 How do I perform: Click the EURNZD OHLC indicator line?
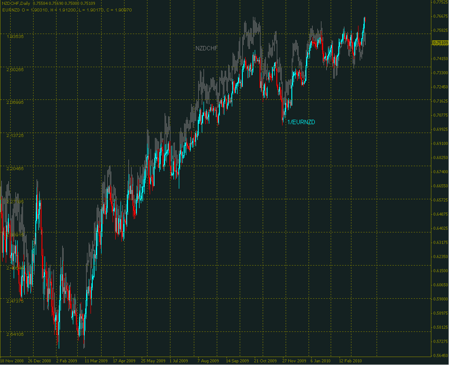pyautogui.click(x=67, y=10)
